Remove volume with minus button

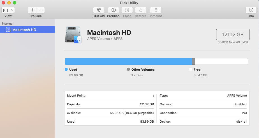pos(40,10)
